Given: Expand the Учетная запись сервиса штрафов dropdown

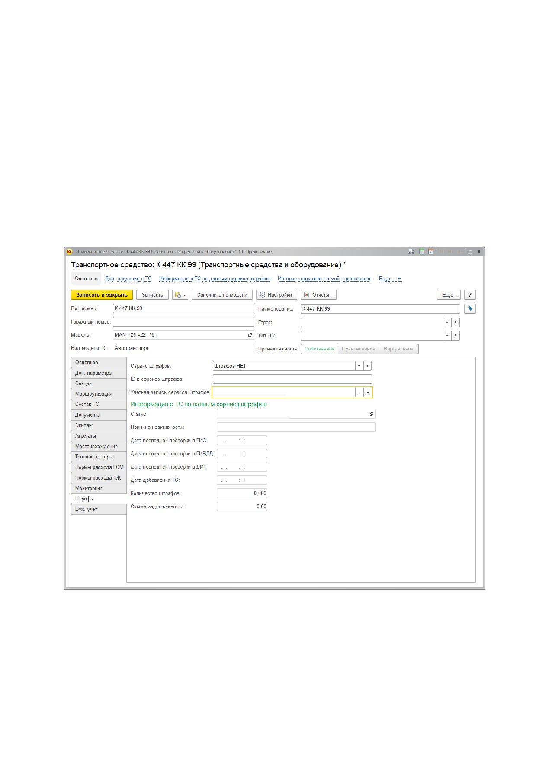Looking at the screenshot, I should coord(359,392).
